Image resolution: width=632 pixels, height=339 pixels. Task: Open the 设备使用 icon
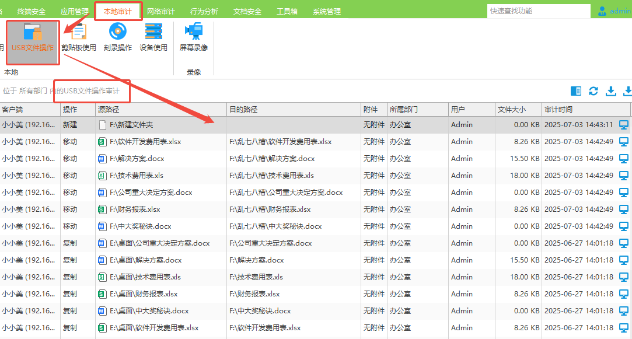[x=153, y=37]
